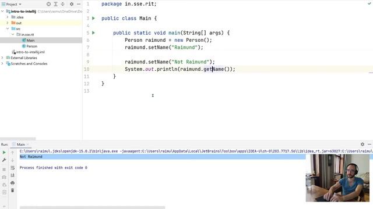Click on 'package in.sse.rit;' line
This screenshot has width=373, height=209.
[x=129, y=4]
